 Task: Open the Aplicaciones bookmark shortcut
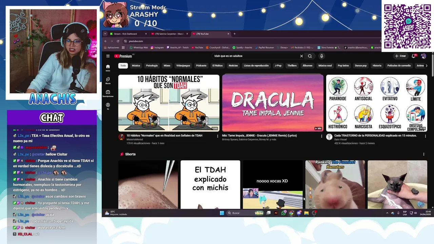point(112,48)
